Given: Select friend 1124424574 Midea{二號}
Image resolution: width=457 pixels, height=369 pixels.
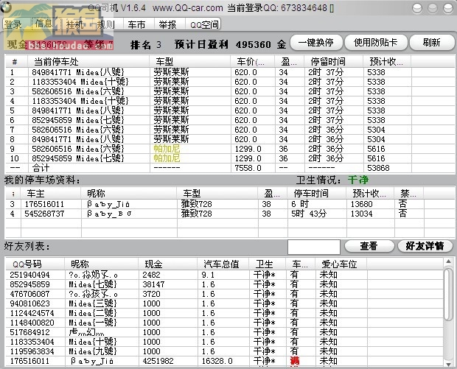Looking at the screenshot, I should pos(224,313).
